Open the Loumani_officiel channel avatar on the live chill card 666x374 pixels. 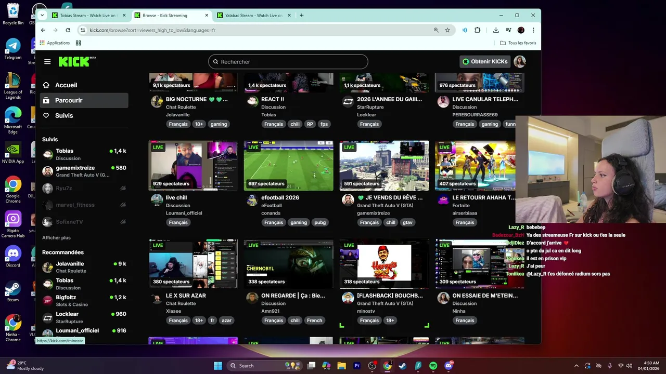[x=157, y=199]
